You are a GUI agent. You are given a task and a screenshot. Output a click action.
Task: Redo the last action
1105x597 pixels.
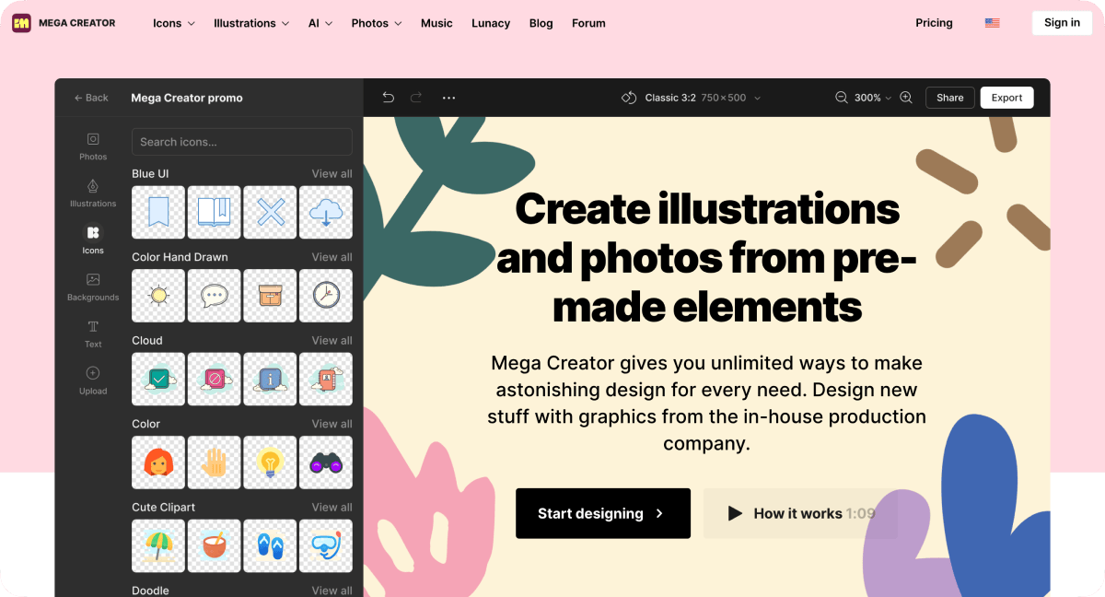(x=416, y=98)
